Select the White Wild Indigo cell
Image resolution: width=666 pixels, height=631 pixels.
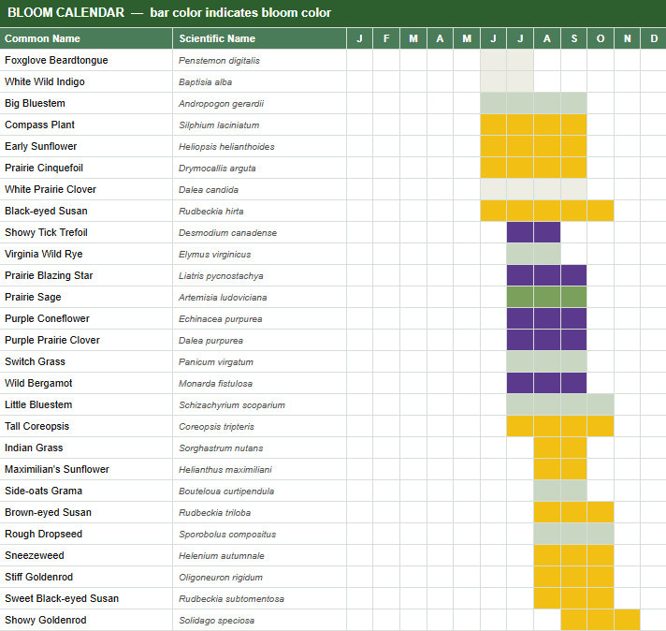pos(86,81)
